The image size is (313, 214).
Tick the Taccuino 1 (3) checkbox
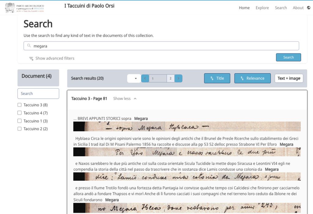click(19, 121)
